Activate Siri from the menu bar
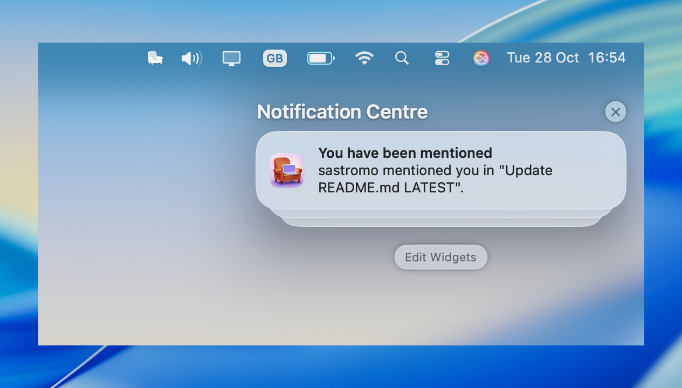Viewport: 682px width, 388px height. click(481, 58)
